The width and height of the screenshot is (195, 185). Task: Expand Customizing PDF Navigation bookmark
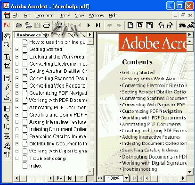(x=17, y=93)
